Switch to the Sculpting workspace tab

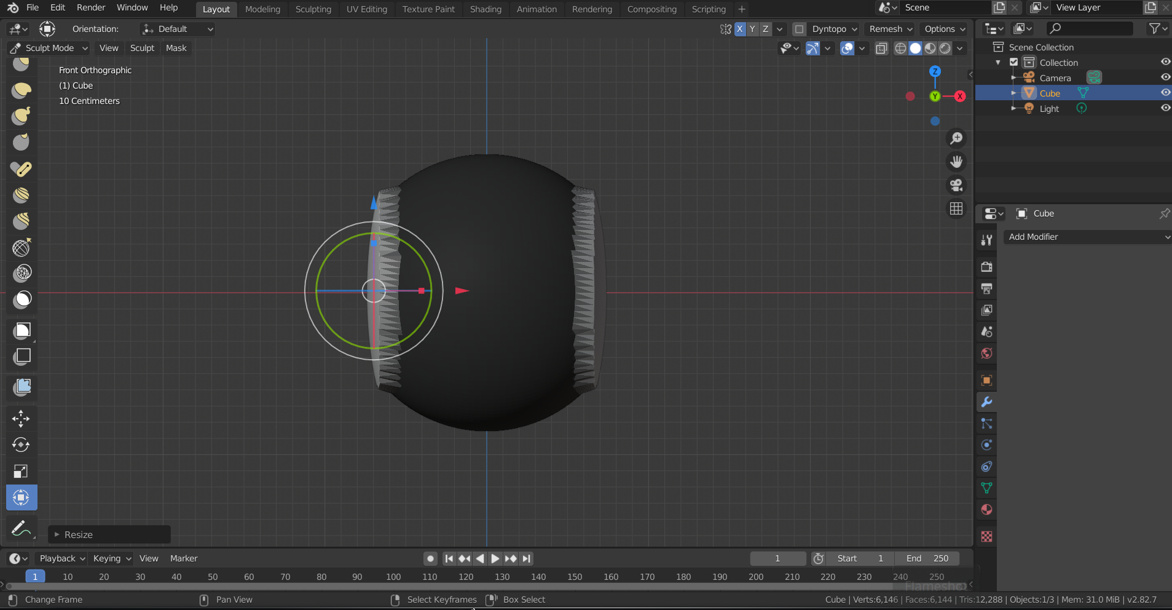(313, 9)
